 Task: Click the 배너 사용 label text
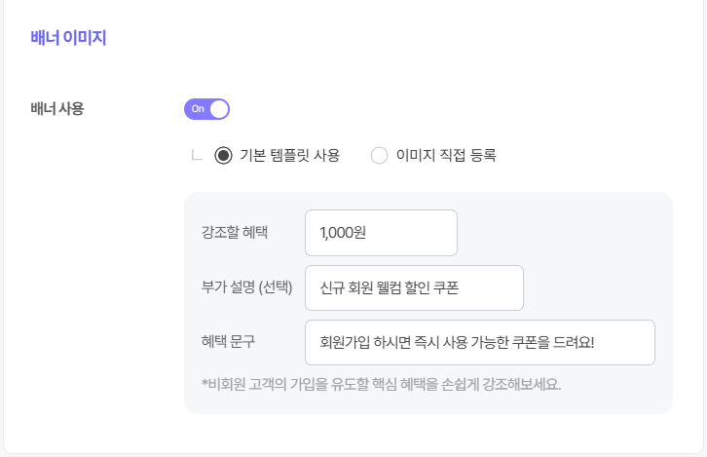[x=57, y=109]
